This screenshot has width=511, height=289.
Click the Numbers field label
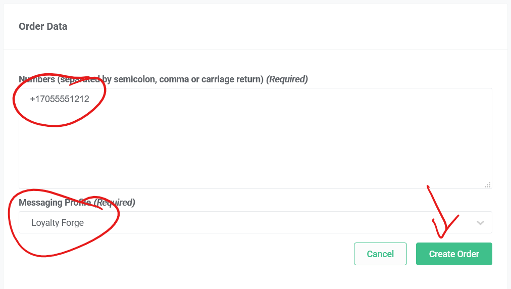click(141, 79)
